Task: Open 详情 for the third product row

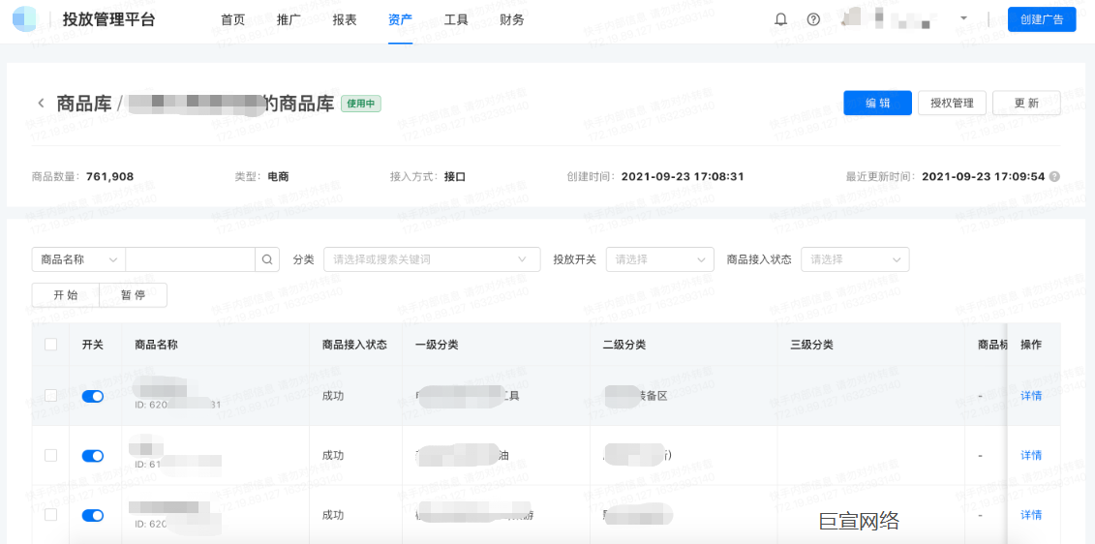Action: click(x=1031, y=515)
